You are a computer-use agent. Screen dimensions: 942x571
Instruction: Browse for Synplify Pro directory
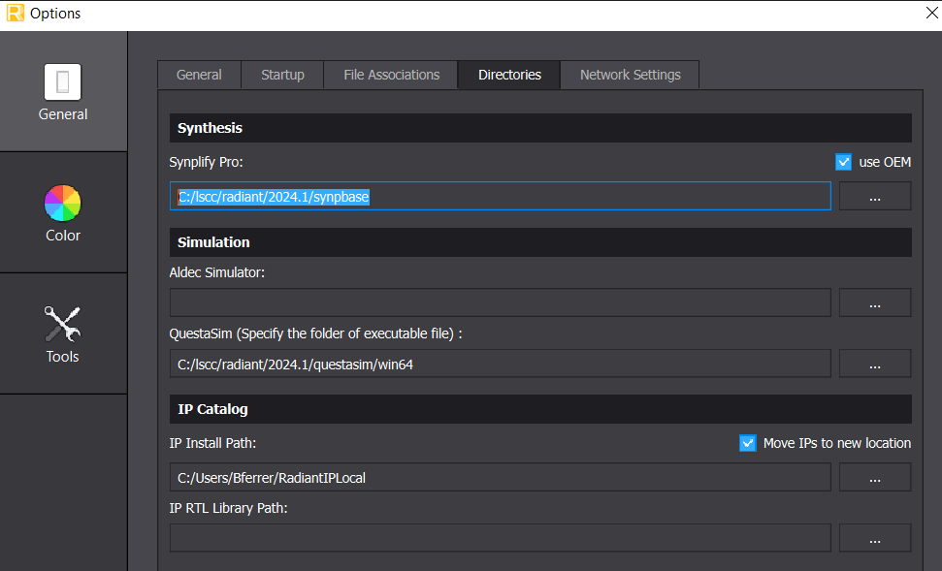point(875,197)
